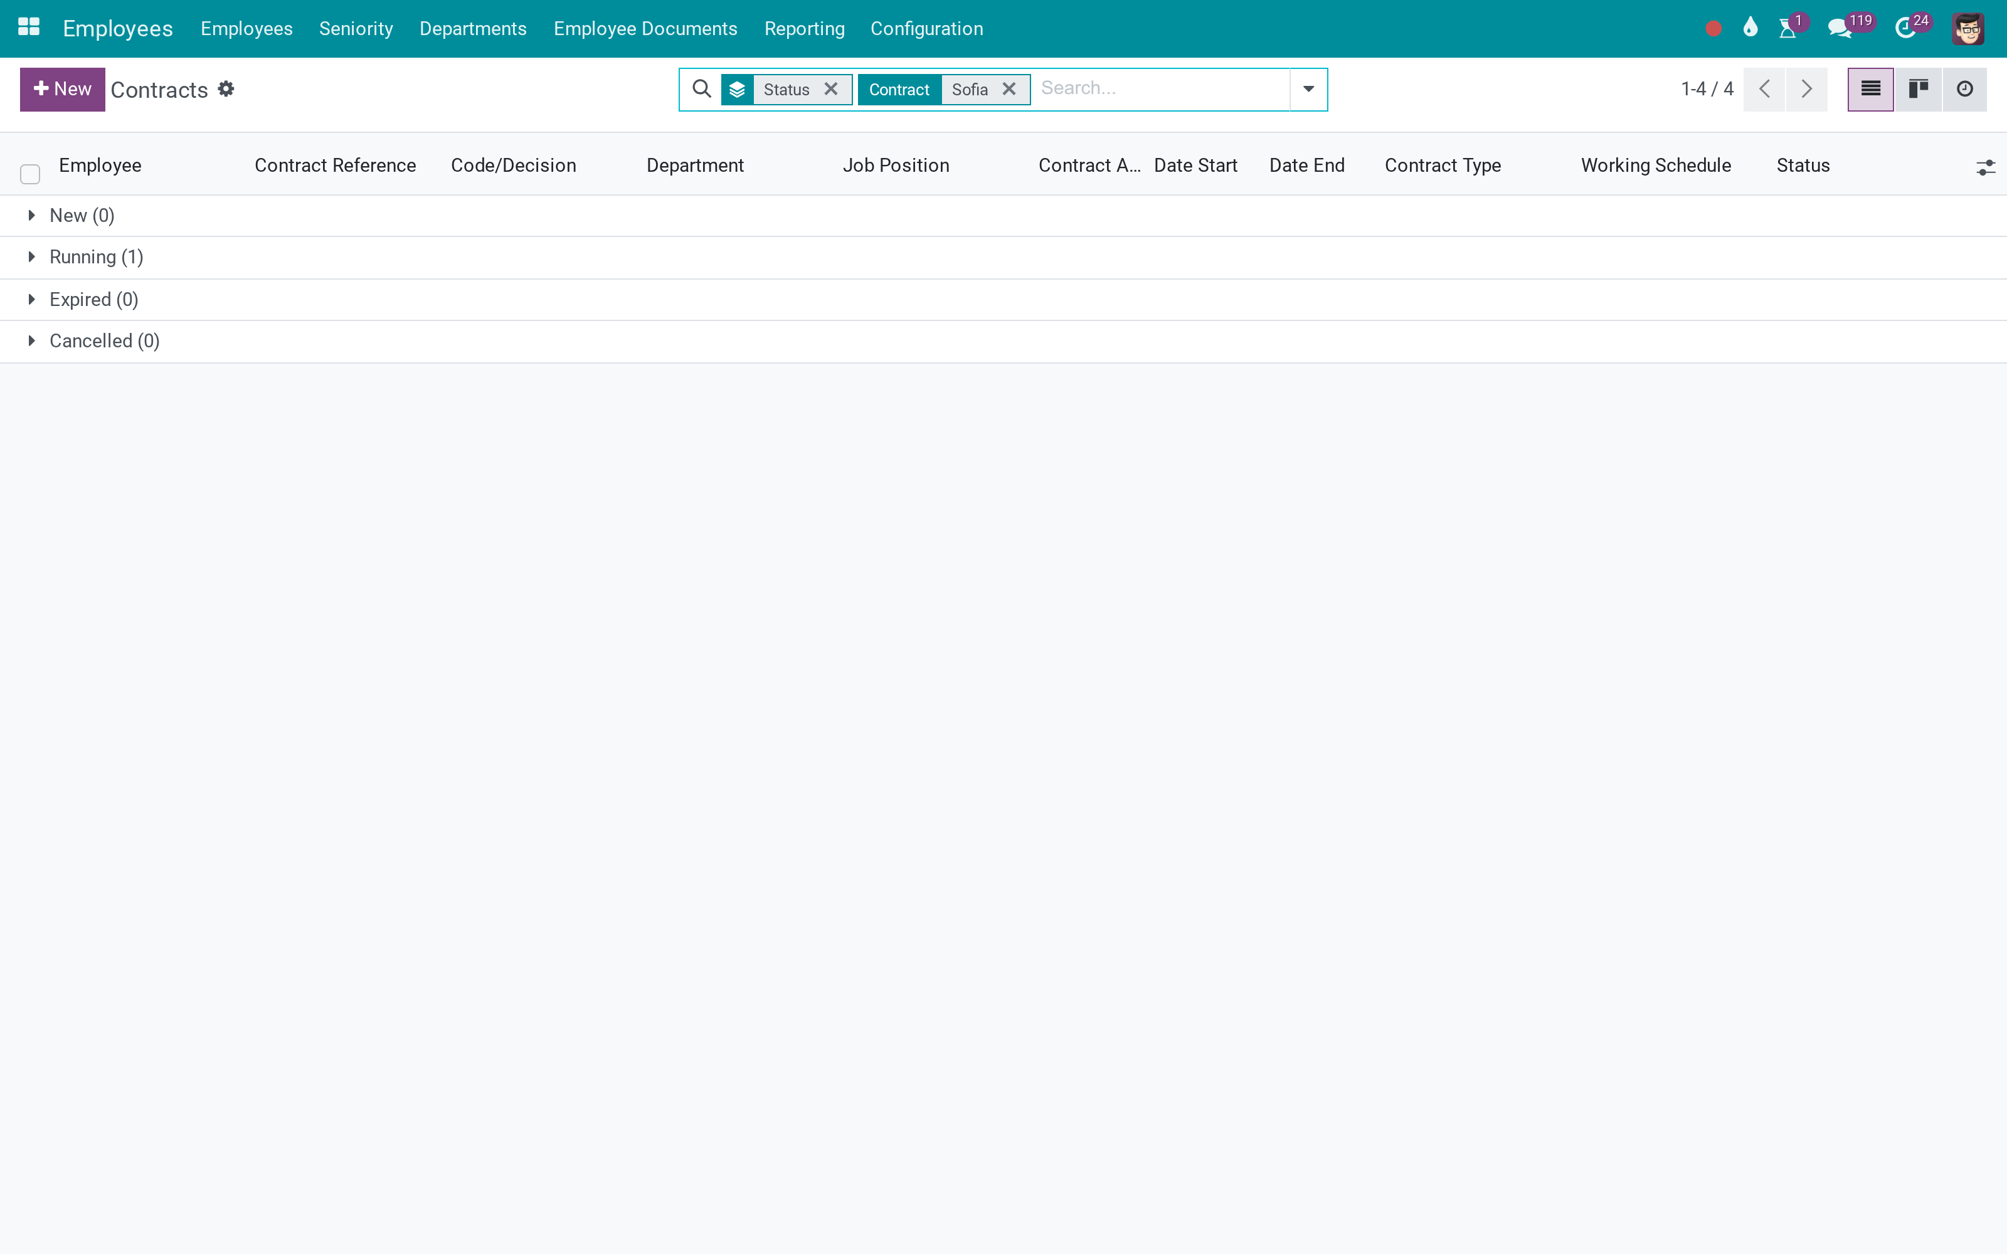Create a New contract

tap(62, 90)
